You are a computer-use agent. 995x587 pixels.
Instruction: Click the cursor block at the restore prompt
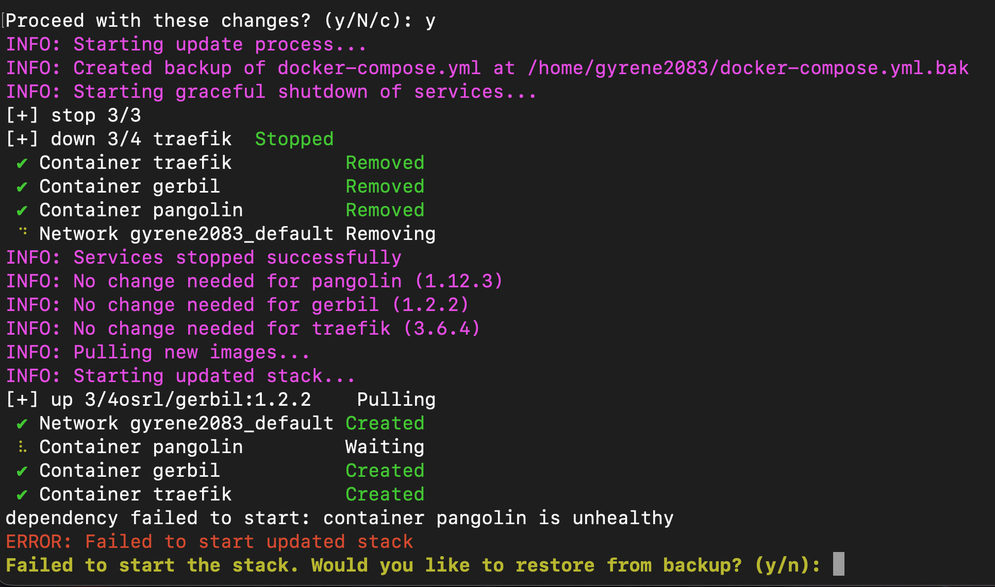tap(838, 564)
